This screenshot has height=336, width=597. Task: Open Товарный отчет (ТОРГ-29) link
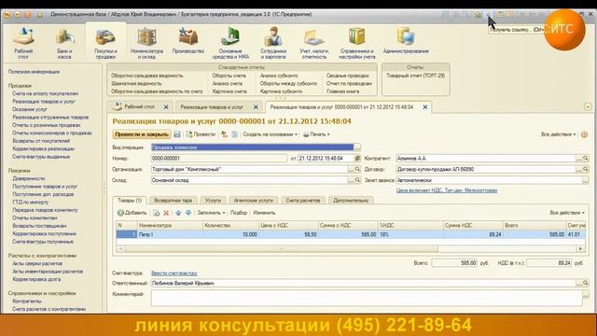coord(415,76)
